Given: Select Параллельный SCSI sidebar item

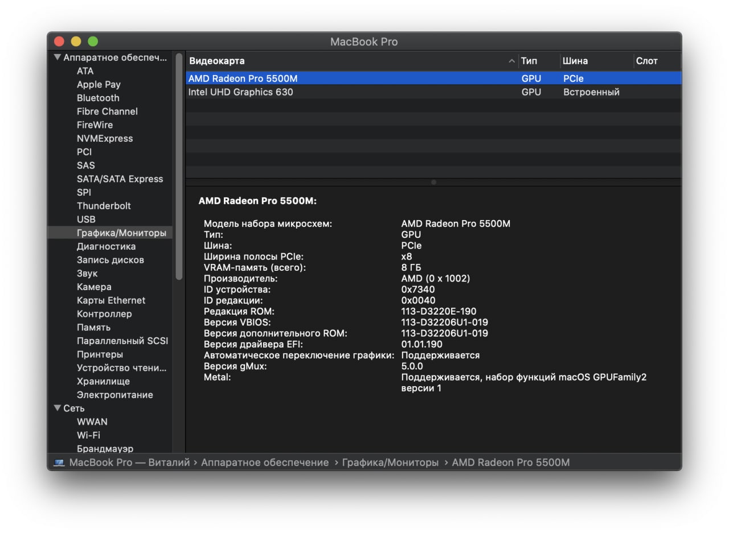Looking at the screenshot, I should (122, 341).
